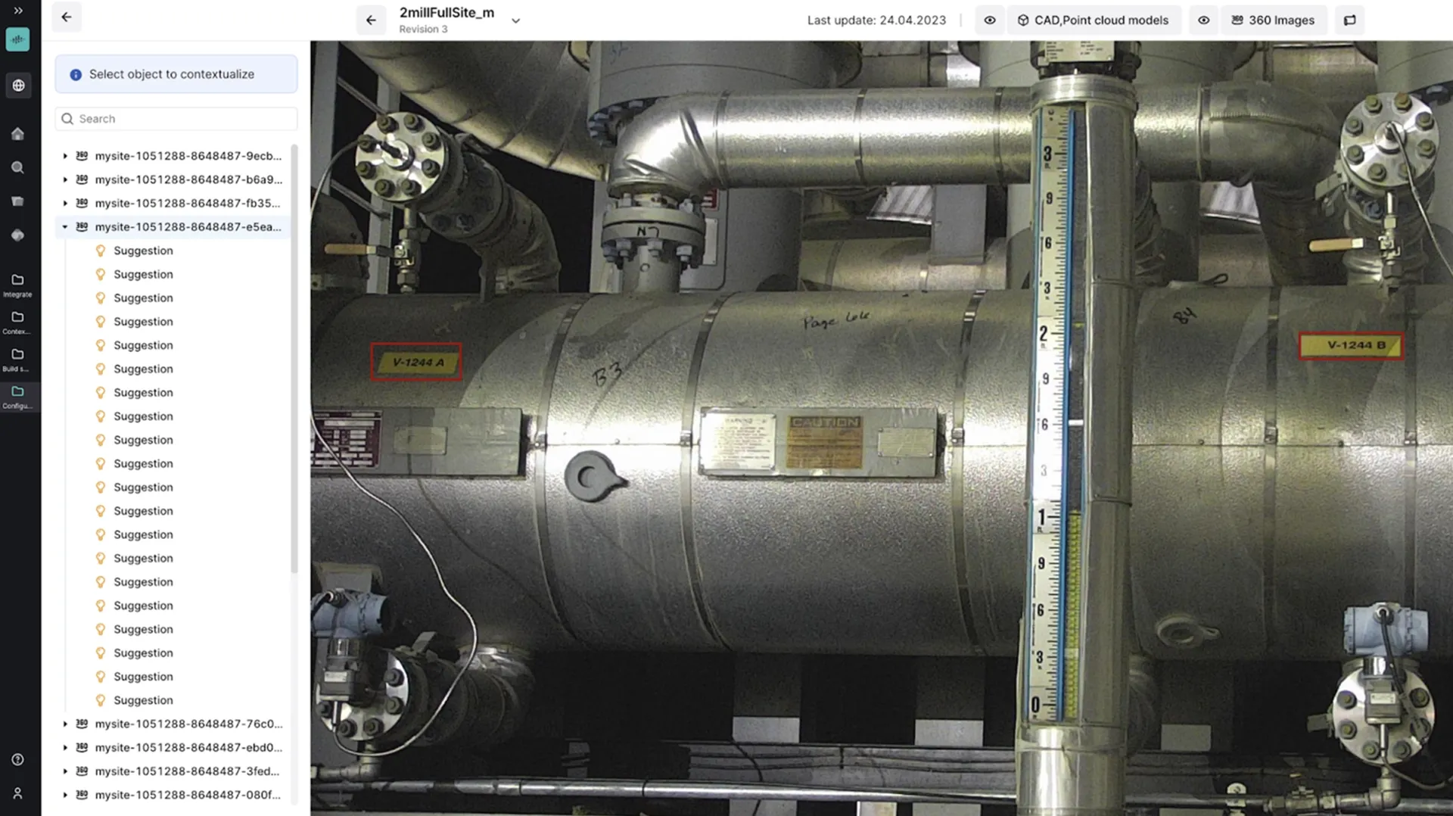
Task: Open the Integrate folder in sidebar
Action: [x=17, y=285]
